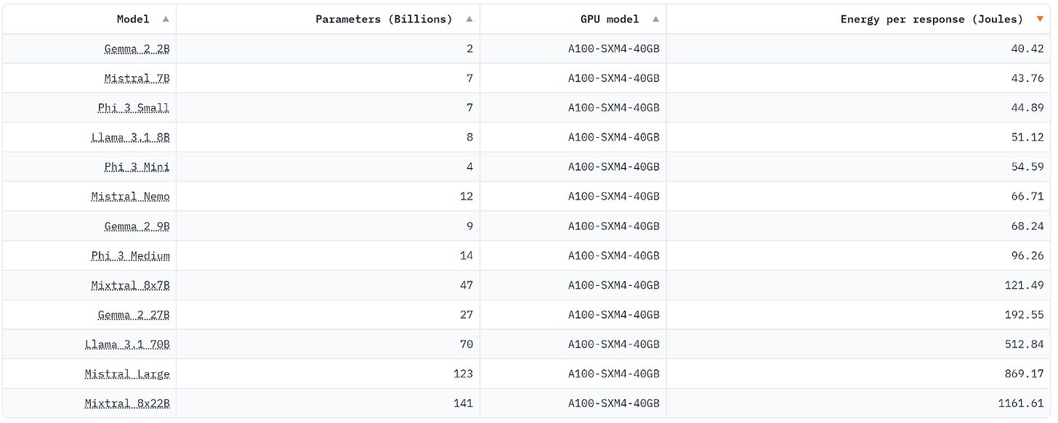Click parameter count 141 for Mixtral 8x22B
Viewport: 1058px width, 423px height.
tap(464, 404)
